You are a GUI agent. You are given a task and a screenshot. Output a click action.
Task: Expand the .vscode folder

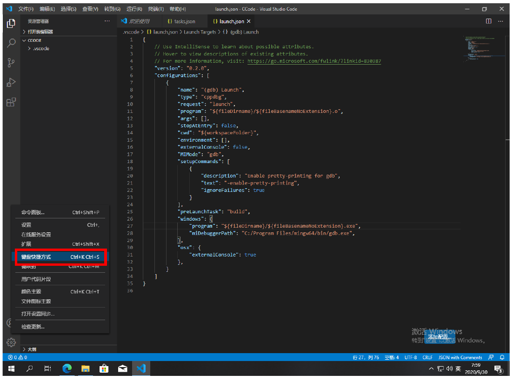40,48
